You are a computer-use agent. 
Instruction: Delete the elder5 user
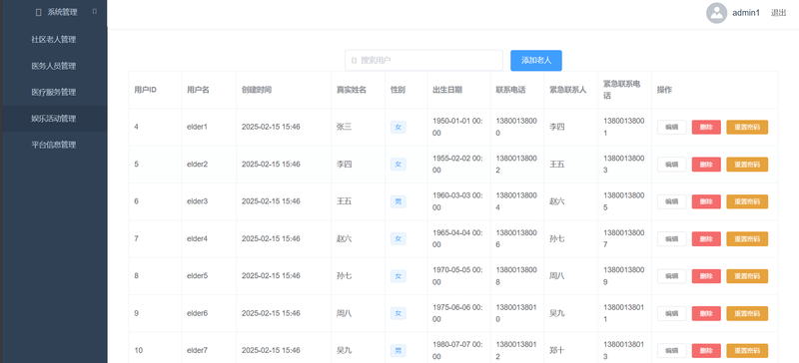coord(706,276)
